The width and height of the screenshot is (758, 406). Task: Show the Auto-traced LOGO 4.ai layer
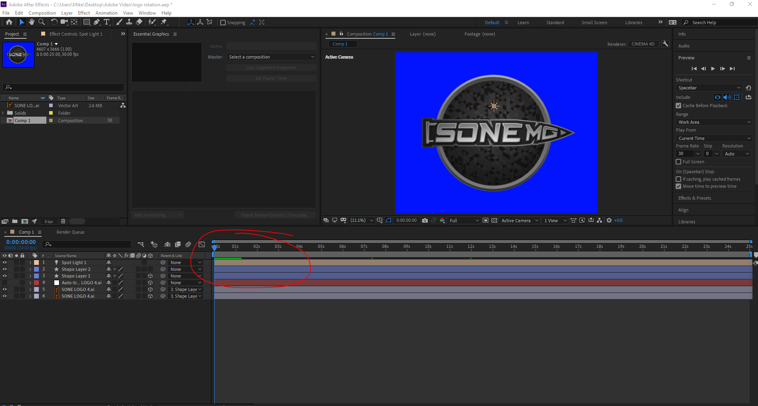(x=5, y=283)
